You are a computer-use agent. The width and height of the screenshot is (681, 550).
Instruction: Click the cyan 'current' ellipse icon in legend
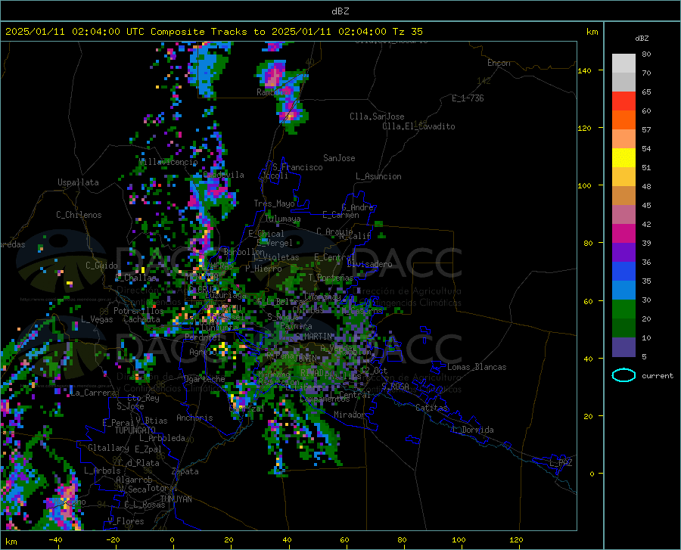[623, 375]
